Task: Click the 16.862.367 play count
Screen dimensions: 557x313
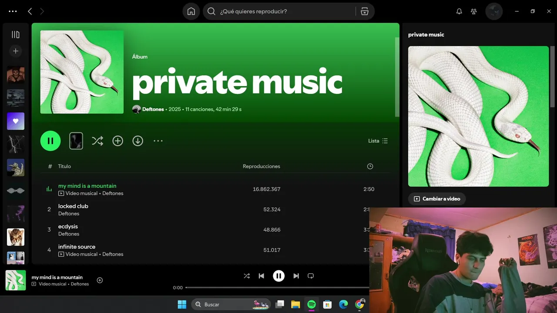Action: 266,189
